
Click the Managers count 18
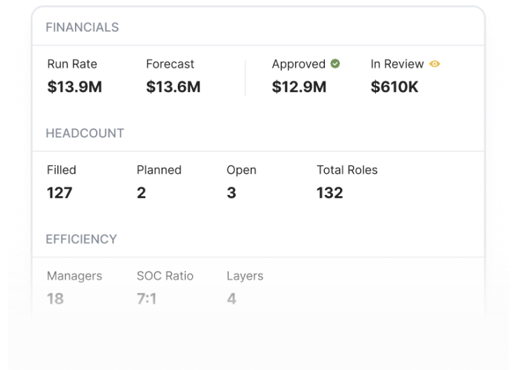click(x=55, y=298)
